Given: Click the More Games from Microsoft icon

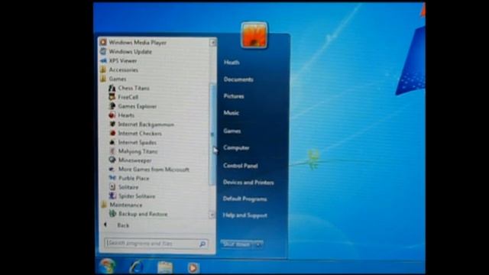Looking at the screenshot, I should [x=112, y=170].
